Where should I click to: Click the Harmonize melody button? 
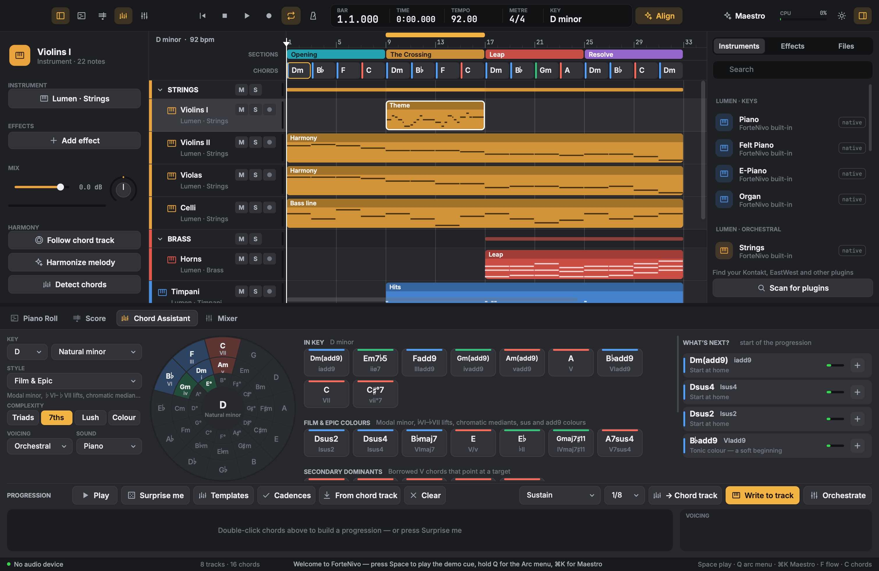click(74, 262)
